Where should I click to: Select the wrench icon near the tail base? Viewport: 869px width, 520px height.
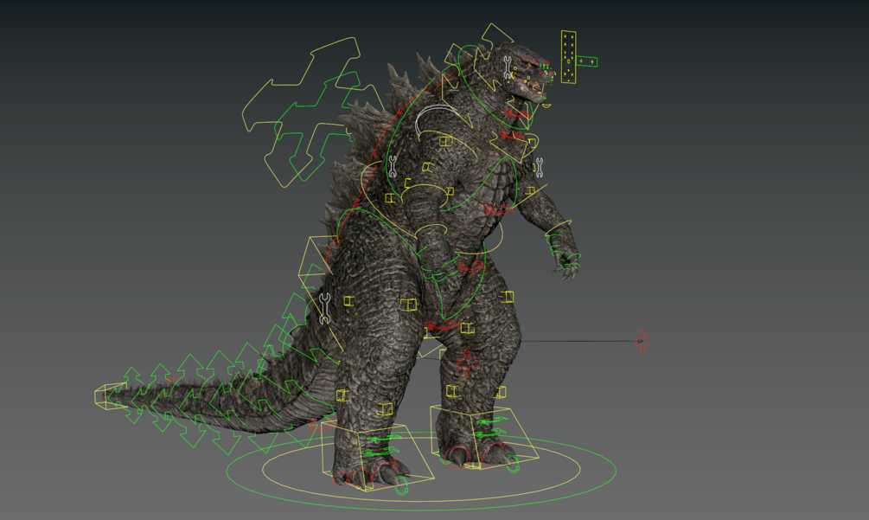325,308
